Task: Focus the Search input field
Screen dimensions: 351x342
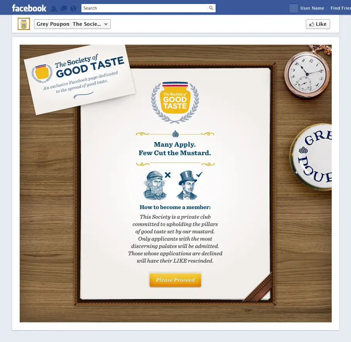Action: 144,8
